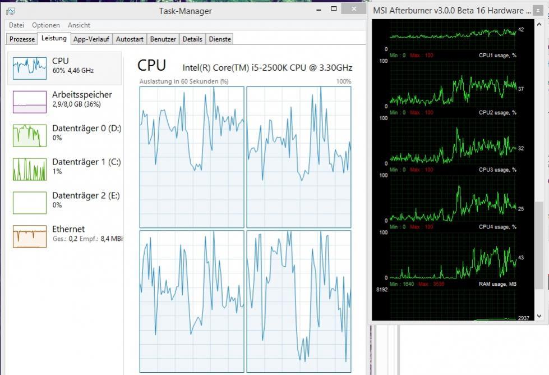Open the Ansicht menu
The width and height of the screenshot is (549, 375).
[79, 25]
